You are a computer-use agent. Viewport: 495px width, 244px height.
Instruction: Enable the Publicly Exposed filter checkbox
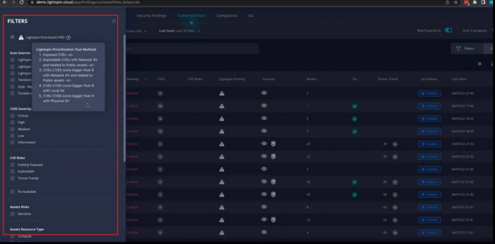(12, 165)
